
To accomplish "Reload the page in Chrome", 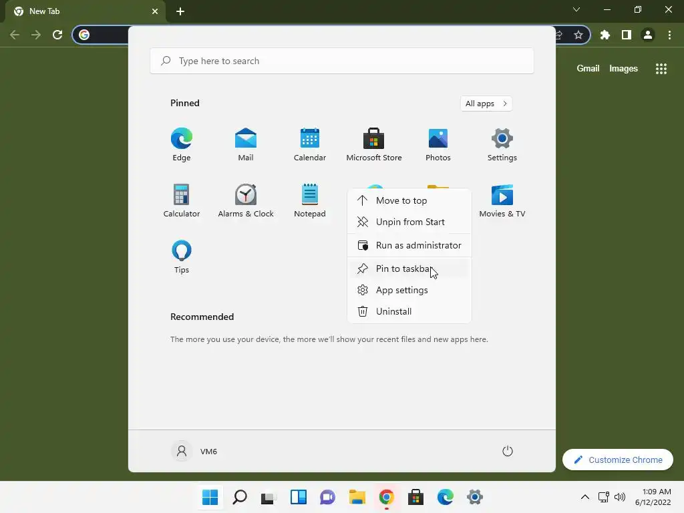I will 57,35.
